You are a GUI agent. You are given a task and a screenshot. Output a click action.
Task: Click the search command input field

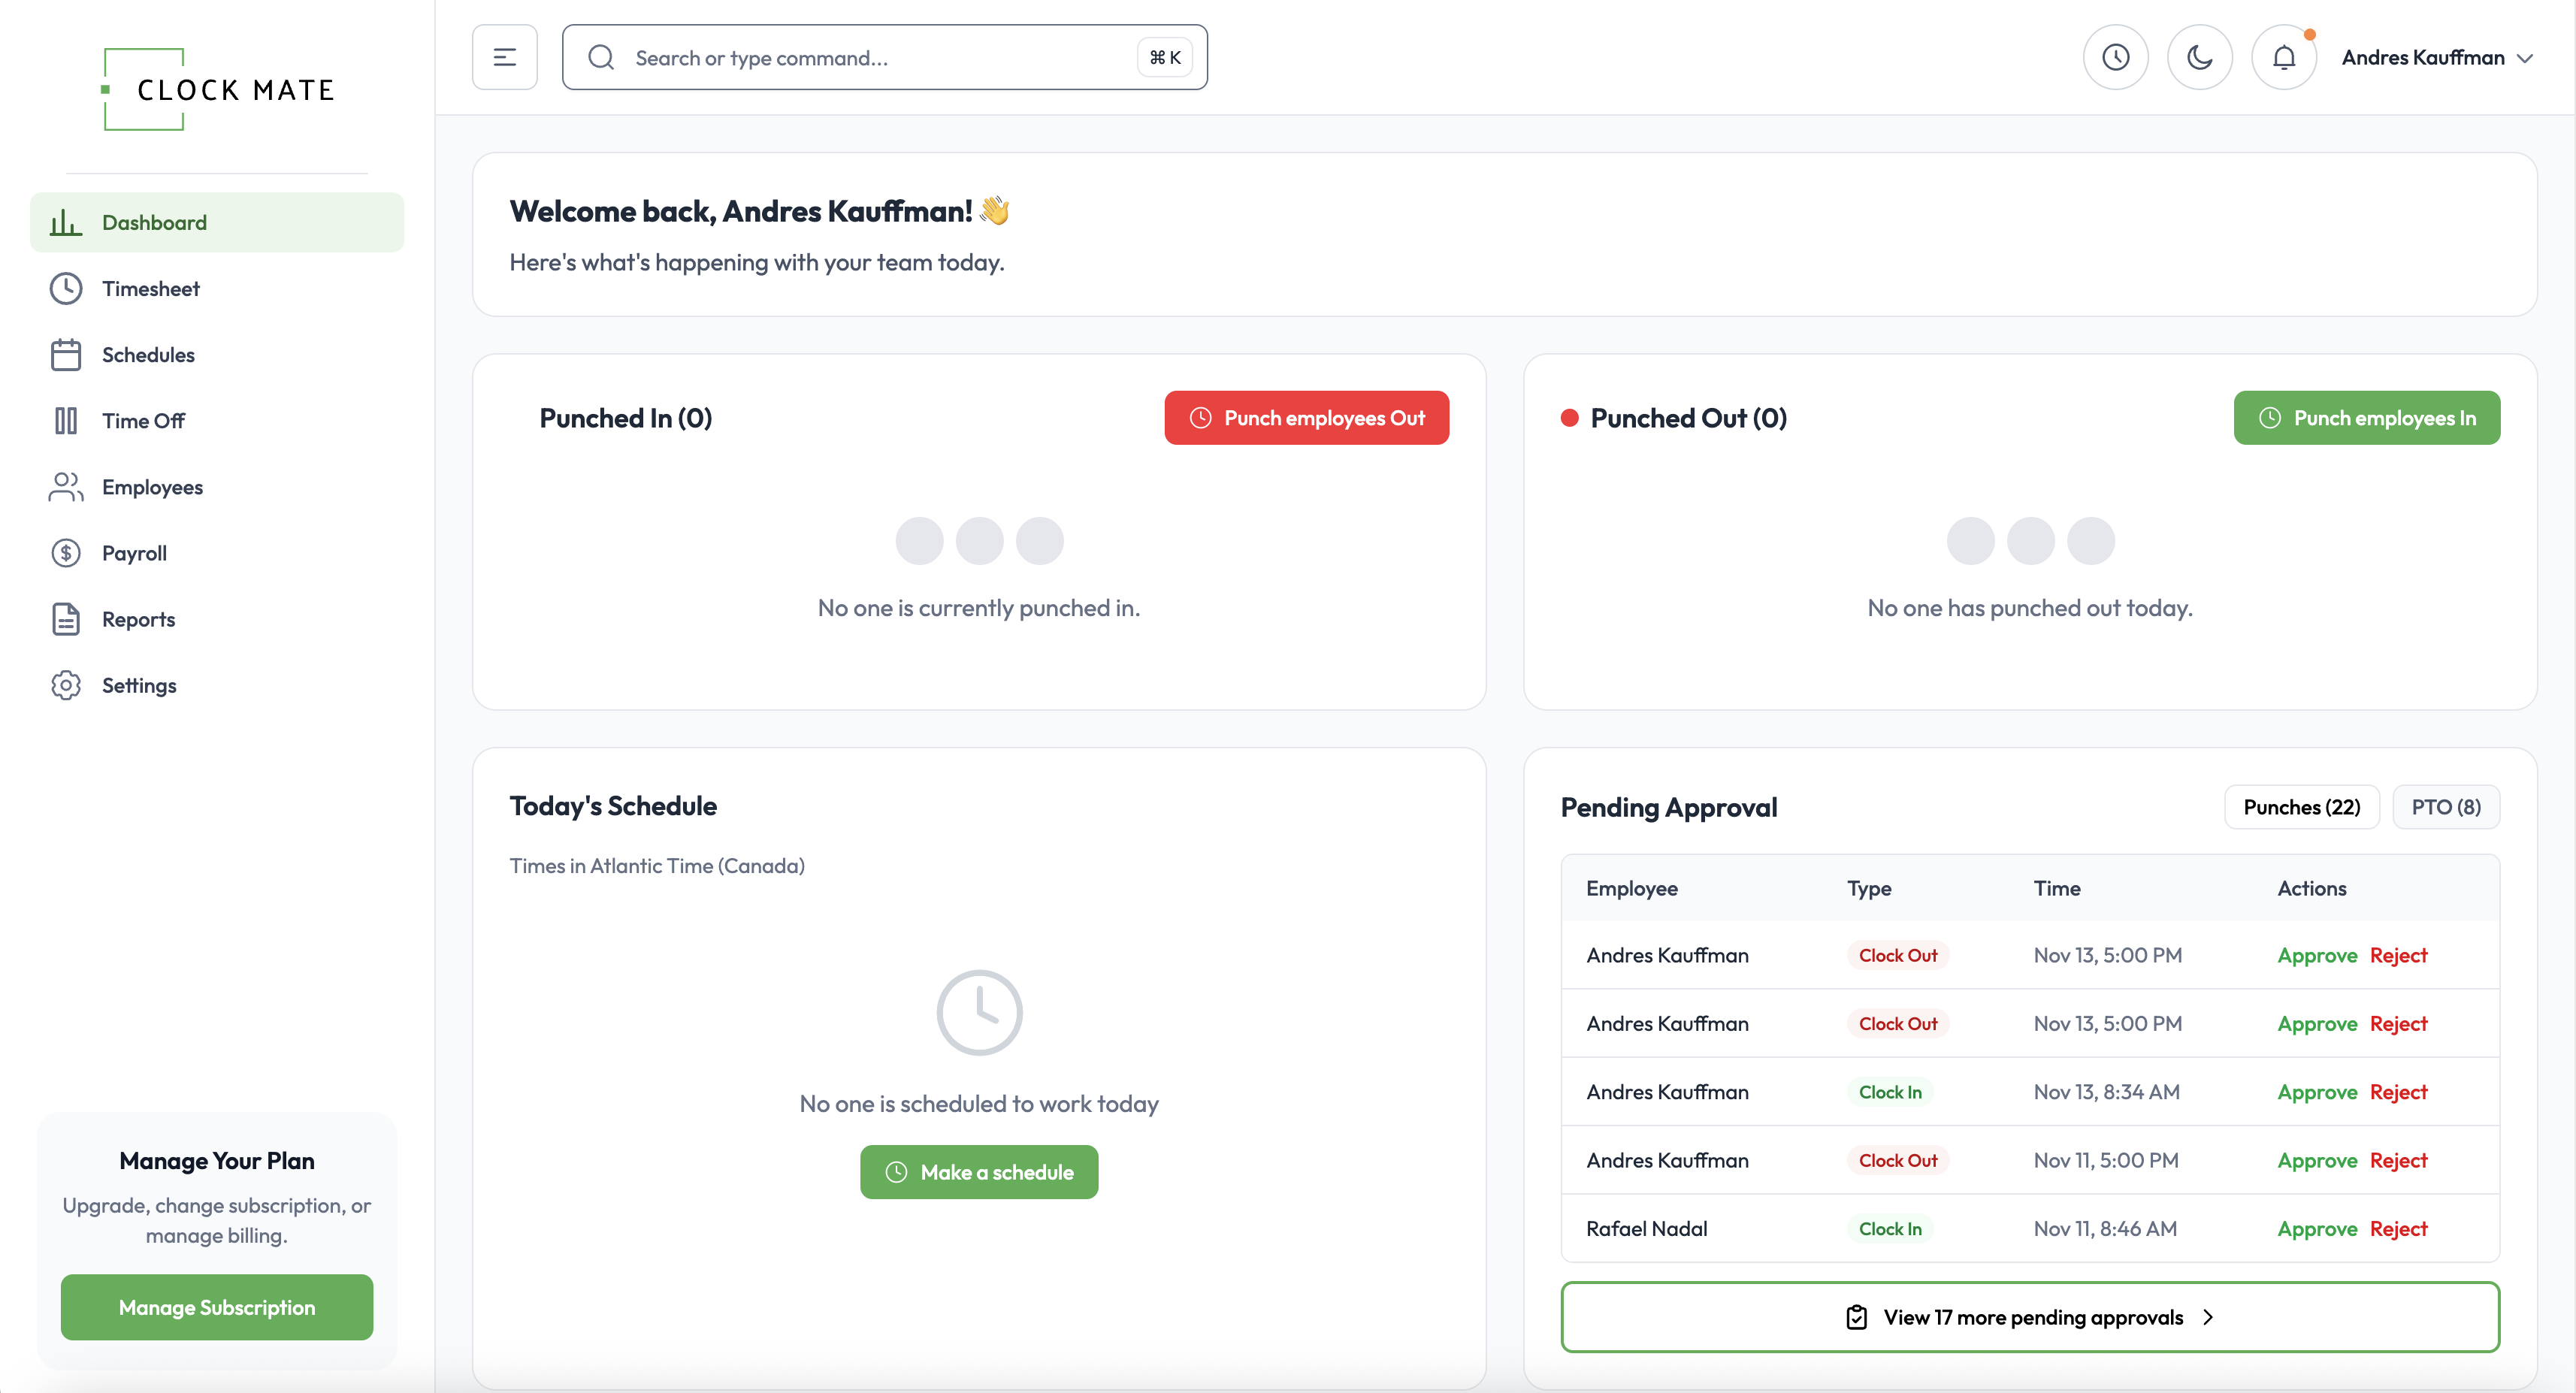pos(884,57)
